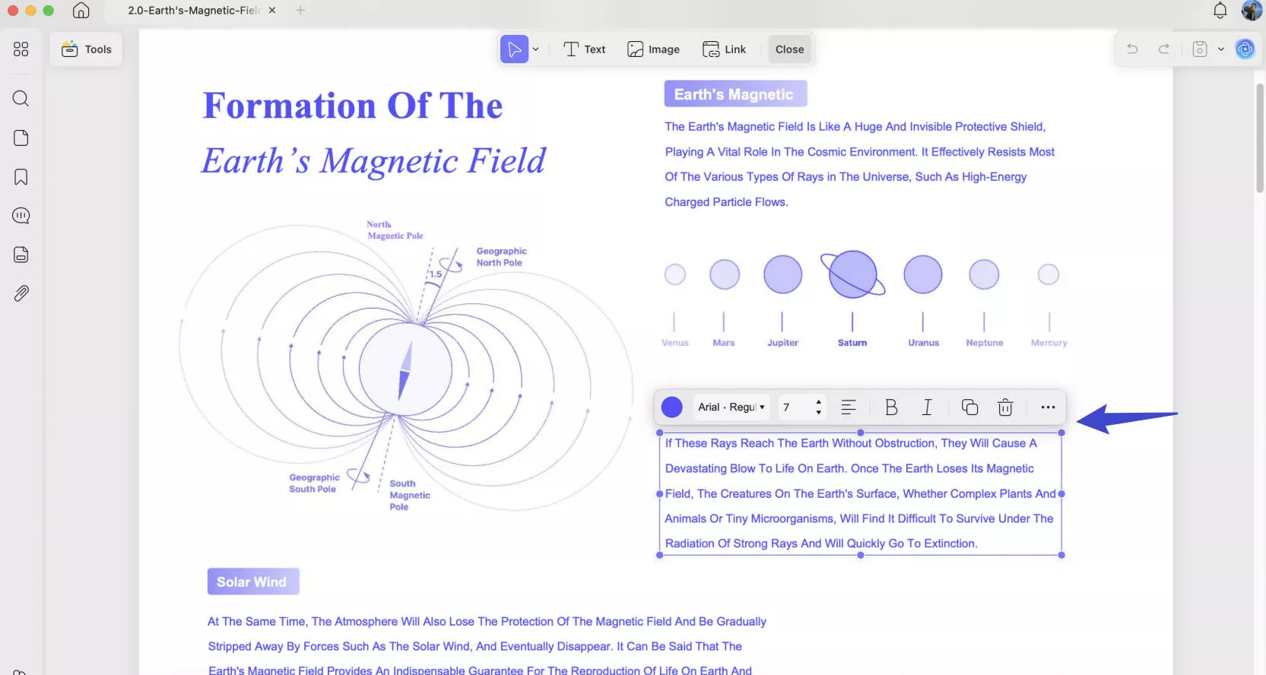Increase font size with stepper arrows
Screen dimensions: 1266x675
tap(818, 402)
